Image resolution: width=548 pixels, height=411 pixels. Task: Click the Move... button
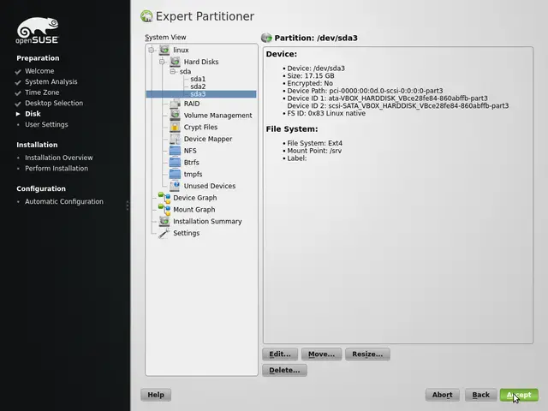click(322, 354)
